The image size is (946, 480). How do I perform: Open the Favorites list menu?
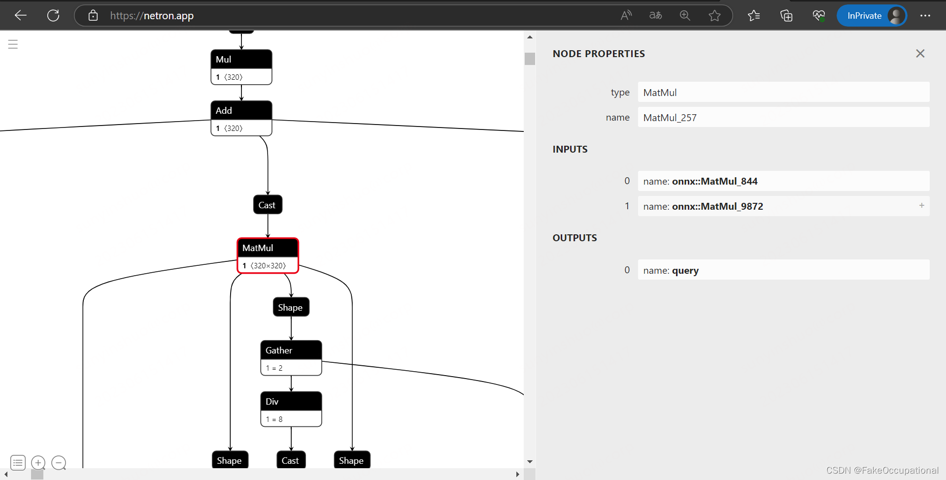754,15
